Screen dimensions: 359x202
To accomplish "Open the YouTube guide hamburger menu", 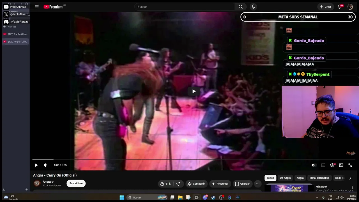I will point(37,7).
